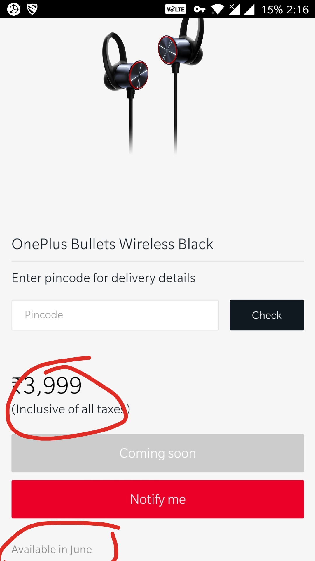
Task: Tap the VPN key icon
Action: pyautogui.click(x=199, y=10)
